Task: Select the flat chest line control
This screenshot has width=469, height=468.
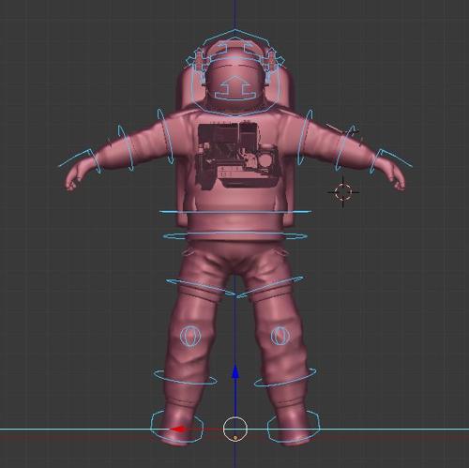Action: 235,212
